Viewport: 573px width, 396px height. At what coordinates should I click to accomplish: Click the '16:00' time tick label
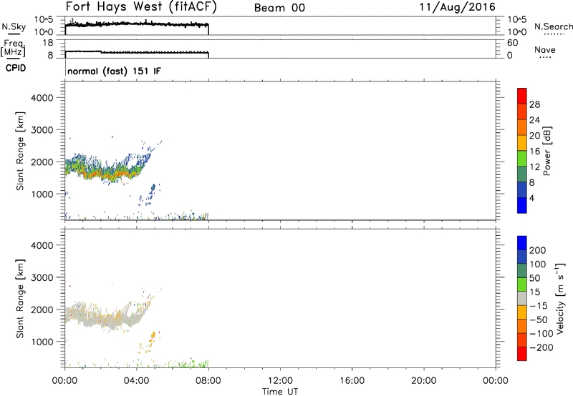coord(352,381)
